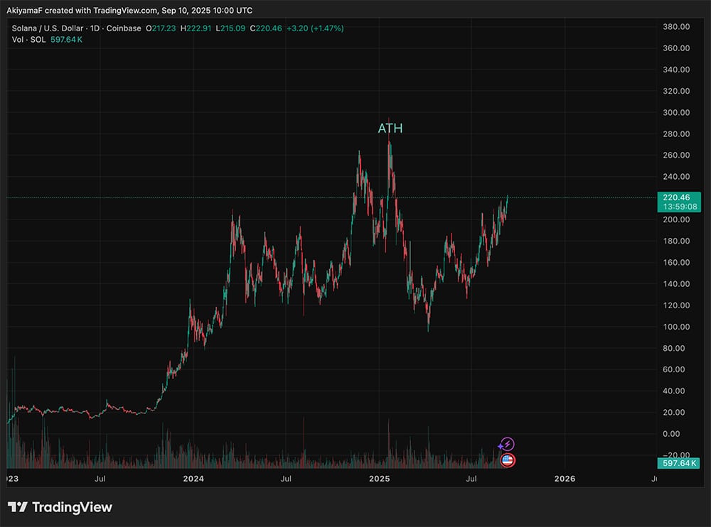This screenshot has height=527, width=711.
Task: Click the 597.64K volume axis label
Action: 678,463
